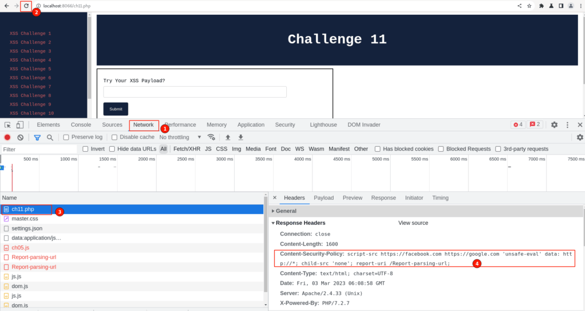
Task: Enable the Preserve log checkbox
Action: coord(66,138)
